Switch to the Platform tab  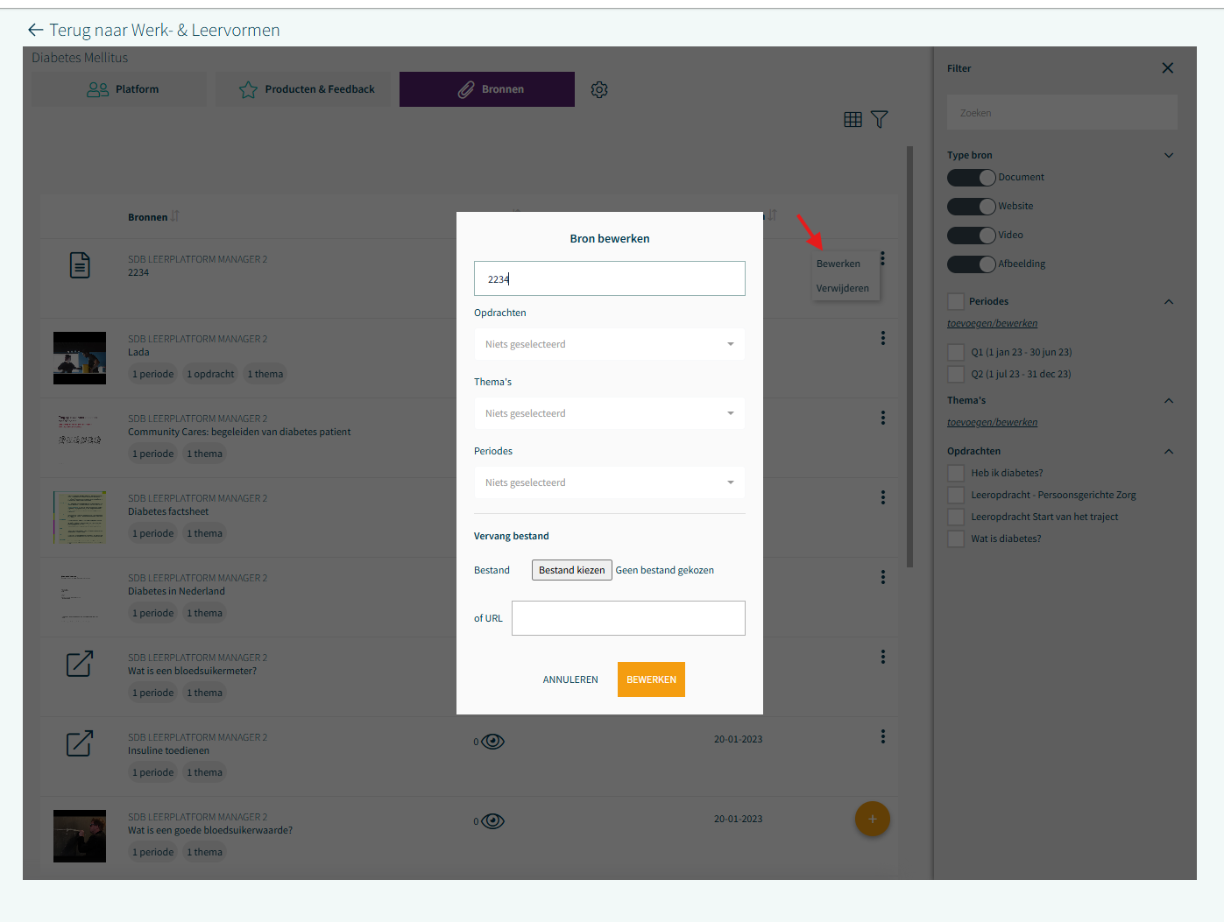pos(120,89)
